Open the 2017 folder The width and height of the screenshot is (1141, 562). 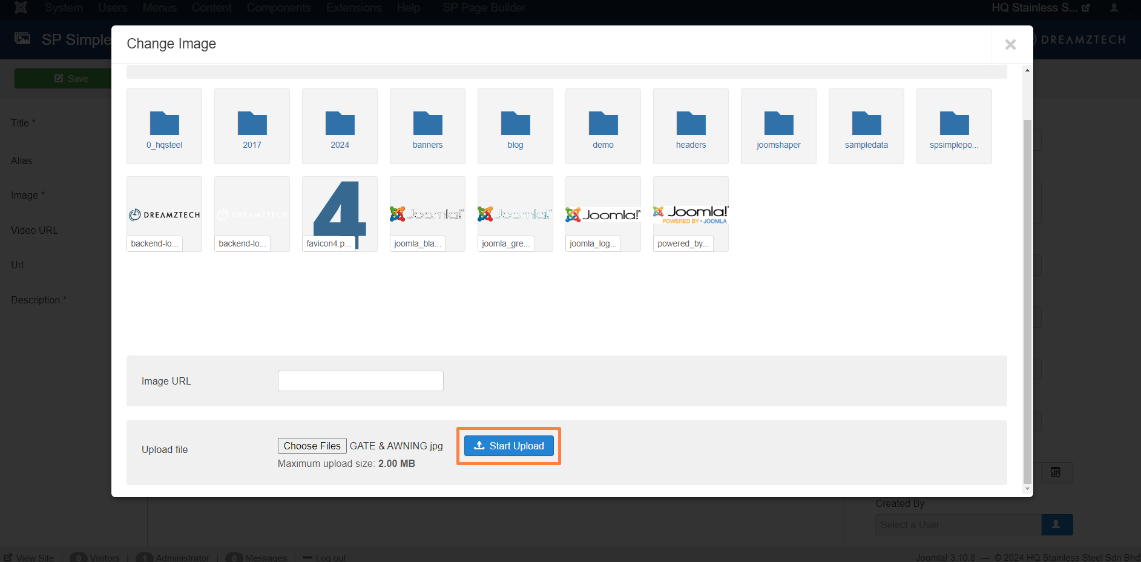point(252,126)
